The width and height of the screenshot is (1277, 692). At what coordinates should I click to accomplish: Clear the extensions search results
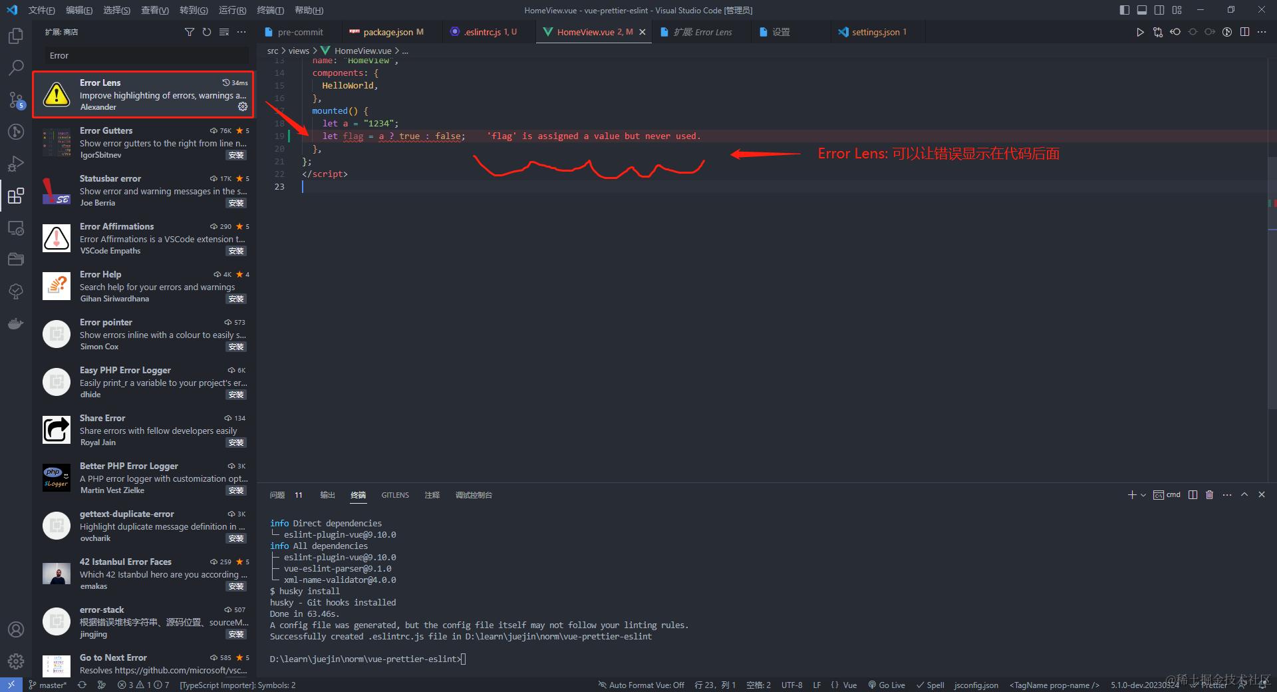tap(224, 32)
